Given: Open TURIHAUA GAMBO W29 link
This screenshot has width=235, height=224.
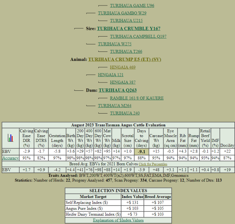Looking at the screenshot, I should click(122, 13).
